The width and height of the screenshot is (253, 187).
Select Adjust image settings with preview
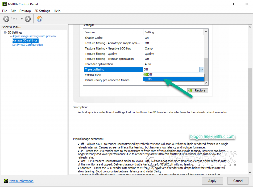pos(34,36)
